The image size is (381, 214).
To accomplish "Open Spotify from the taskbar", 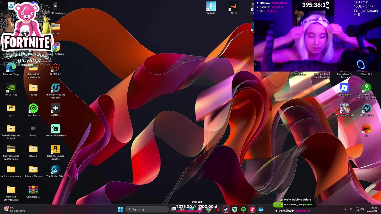I will [243, 209].
